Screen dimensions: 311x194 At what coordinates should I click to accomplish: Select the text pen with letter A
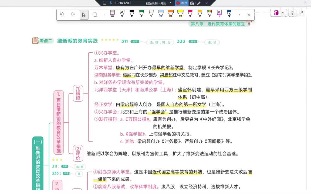click(x=122, y=13)
